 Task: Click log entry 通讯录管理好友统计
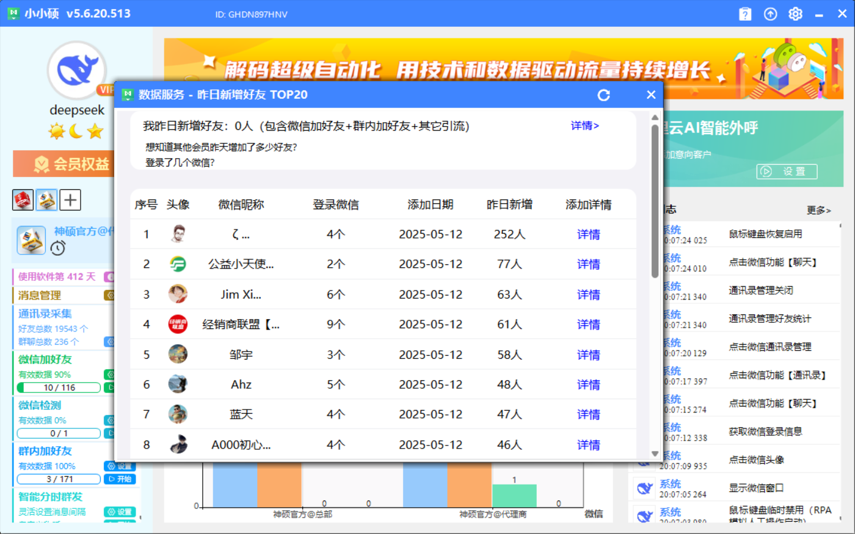[770, 319]
